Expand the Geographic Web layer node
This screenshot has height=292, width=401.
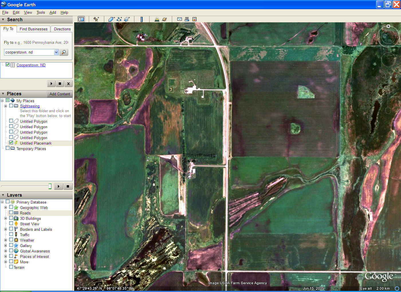click(5, 207)
